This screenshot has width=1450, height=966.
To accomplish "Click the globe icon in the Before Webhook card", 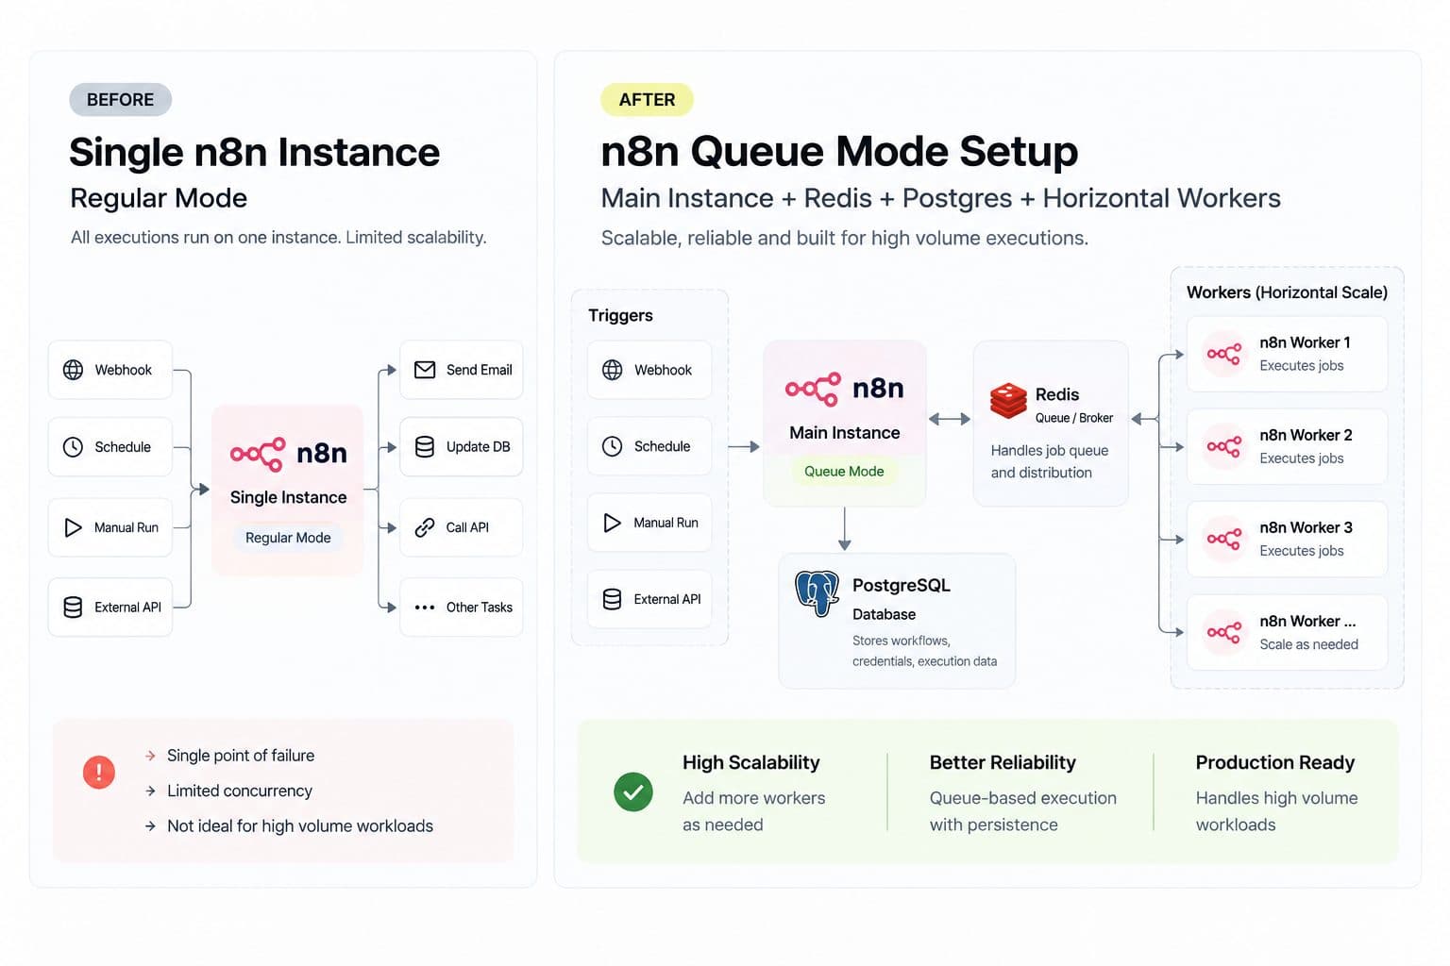I will [x=73, y=370].
